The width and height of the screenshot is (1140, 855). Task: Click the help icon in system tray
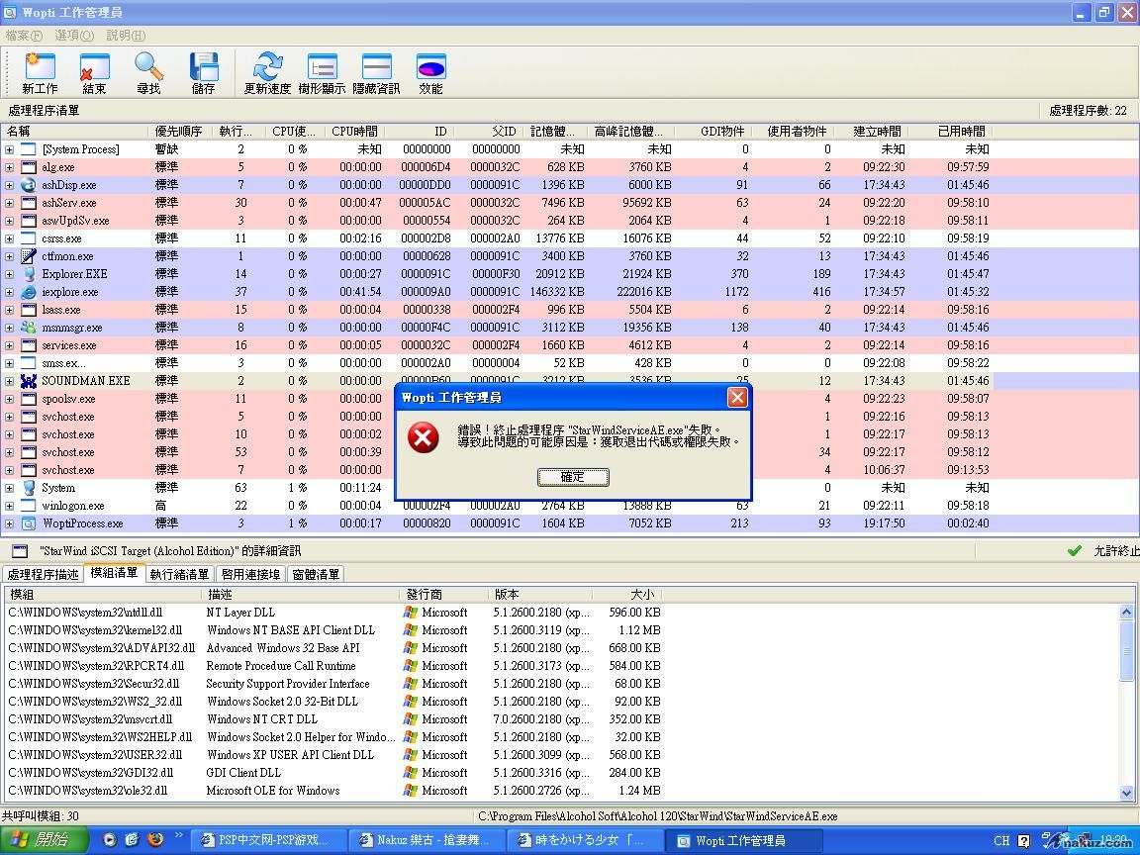click(1023, 840)
